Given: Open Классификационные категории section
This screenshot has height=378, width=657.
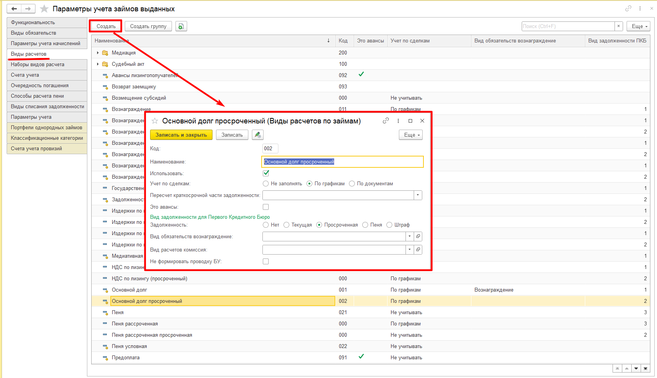Looking at the screenshot, I should pos(47,138).
